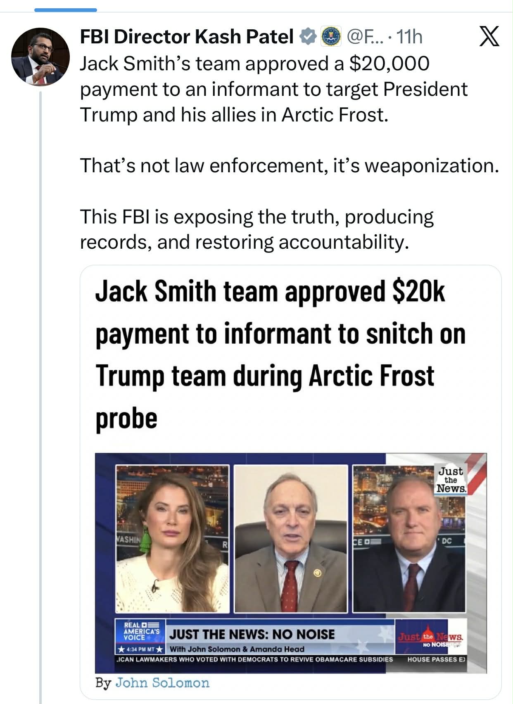Click the woman's video panel on left
513x704 pixels.
point(172,538)
